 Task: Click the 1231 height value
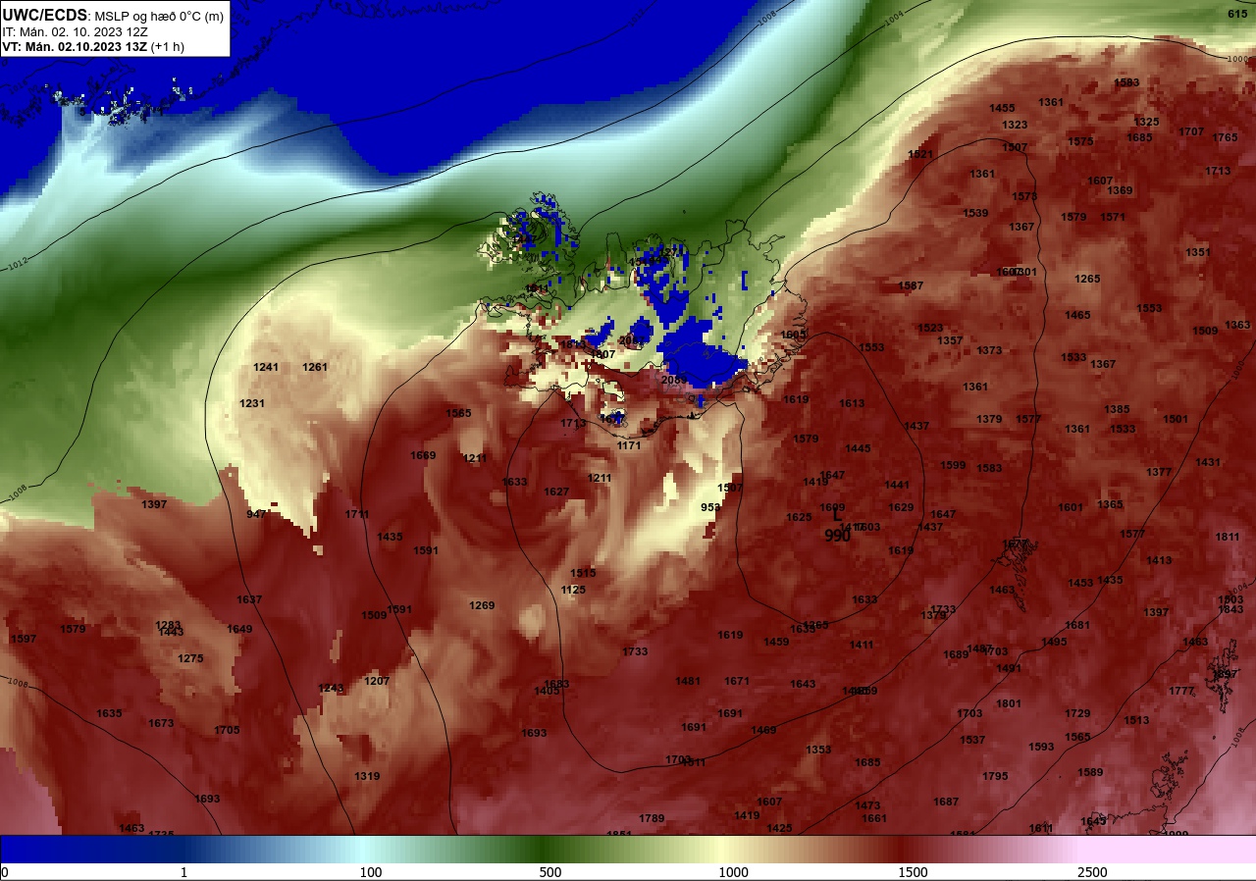coord(252,403)
